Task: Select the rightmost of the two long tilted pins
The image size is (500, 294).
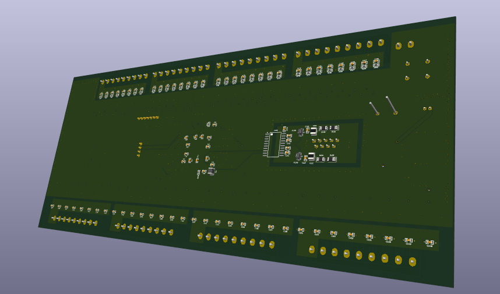Action: coord(391,105)
